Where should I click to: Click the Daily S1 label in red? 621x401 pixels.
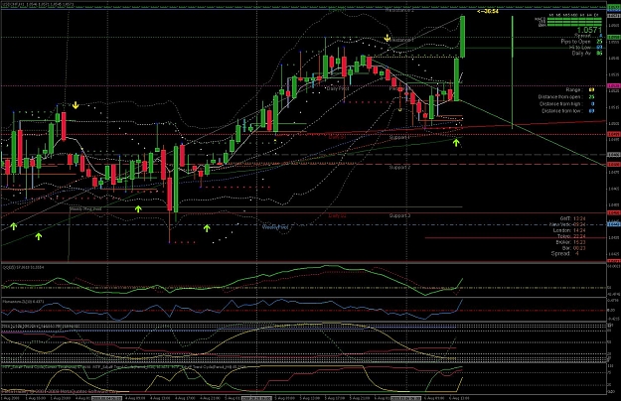[x=337, y=136]
